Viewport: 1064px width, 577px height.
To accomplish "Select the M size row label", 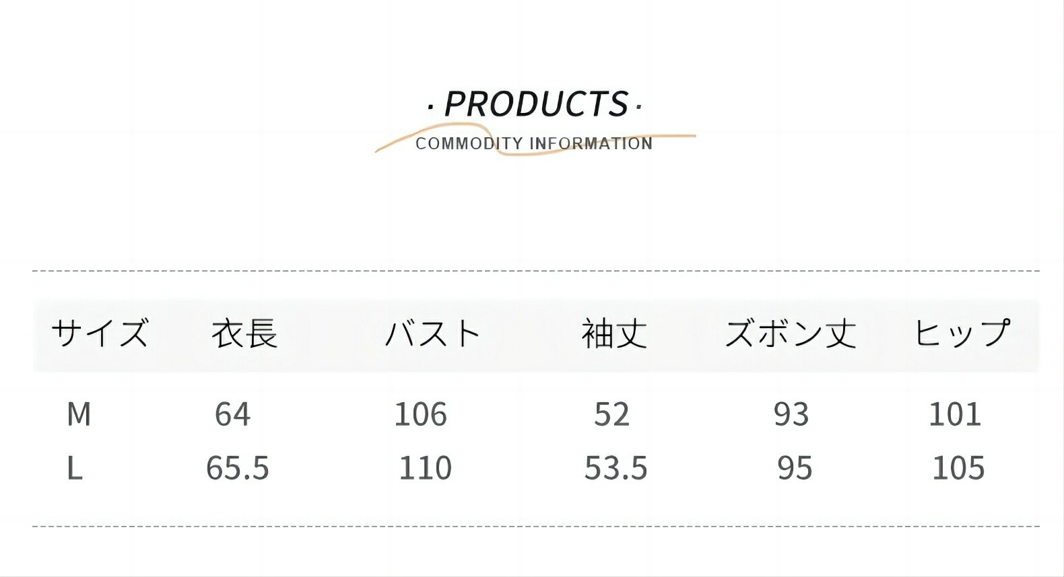I will [79, 414].
